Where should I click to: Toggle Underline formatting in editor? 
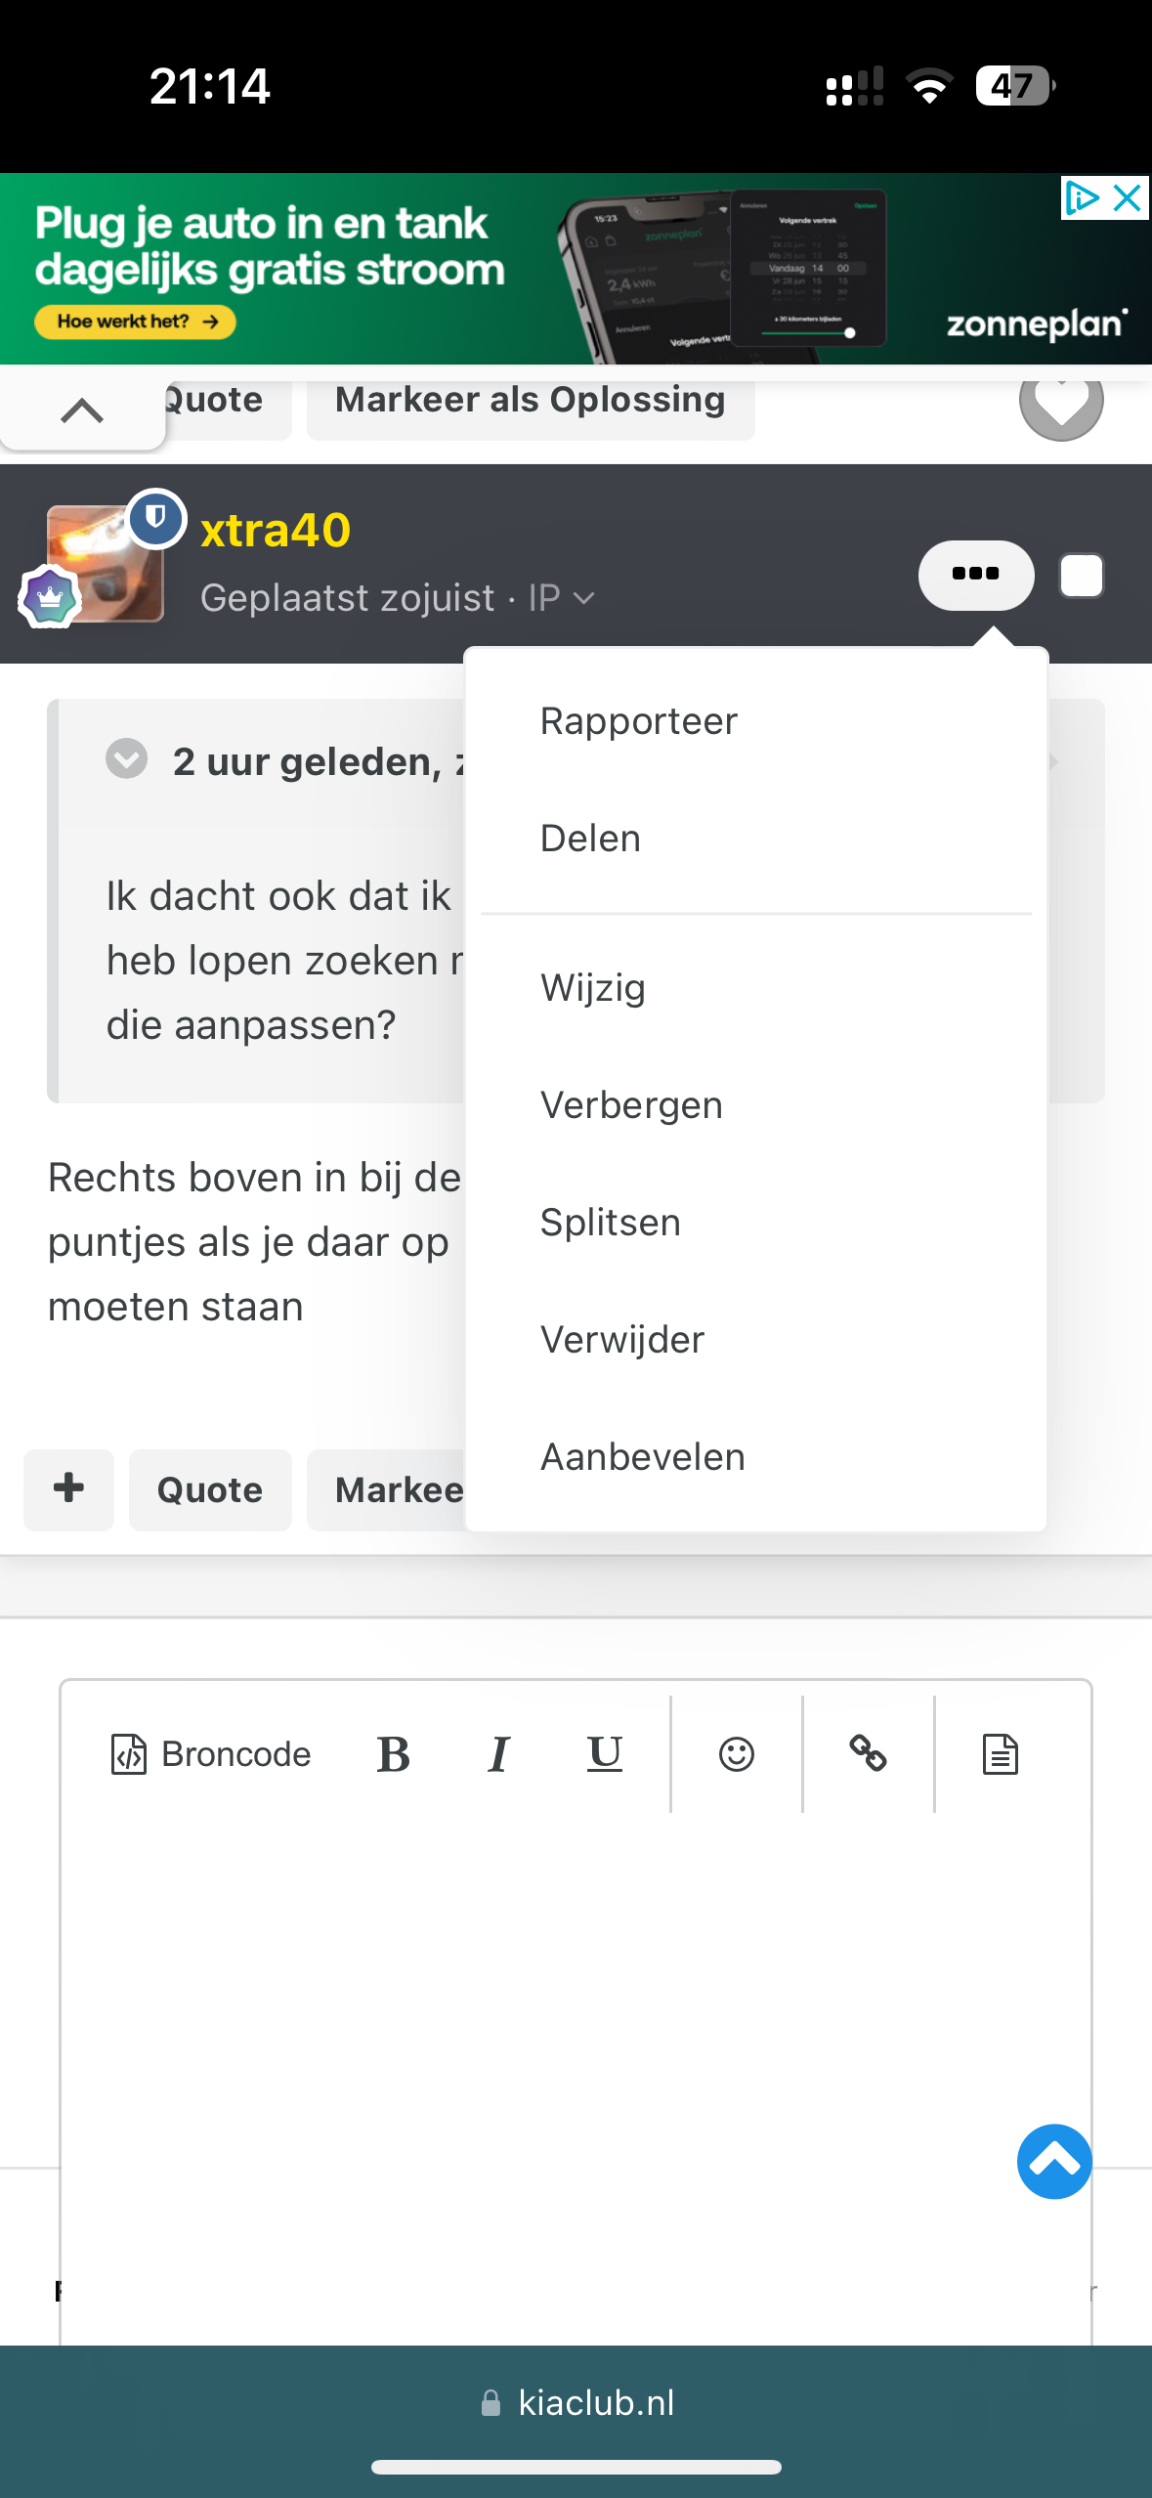pyautogui.click(x=605, y=1755)
